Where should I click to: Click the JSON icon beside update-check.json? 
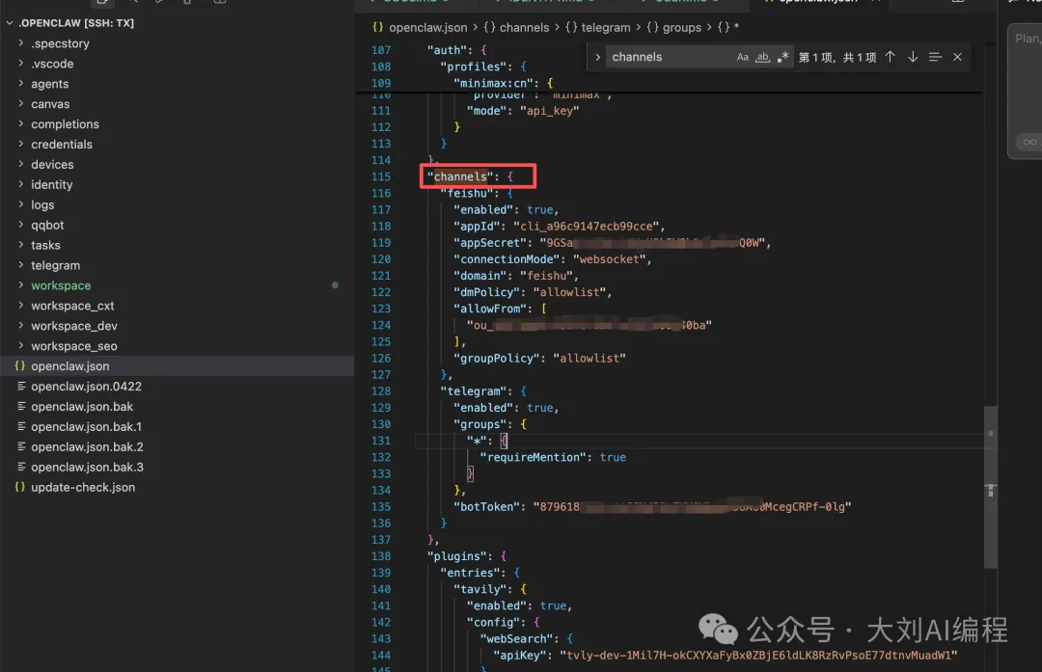coord(20,488)
